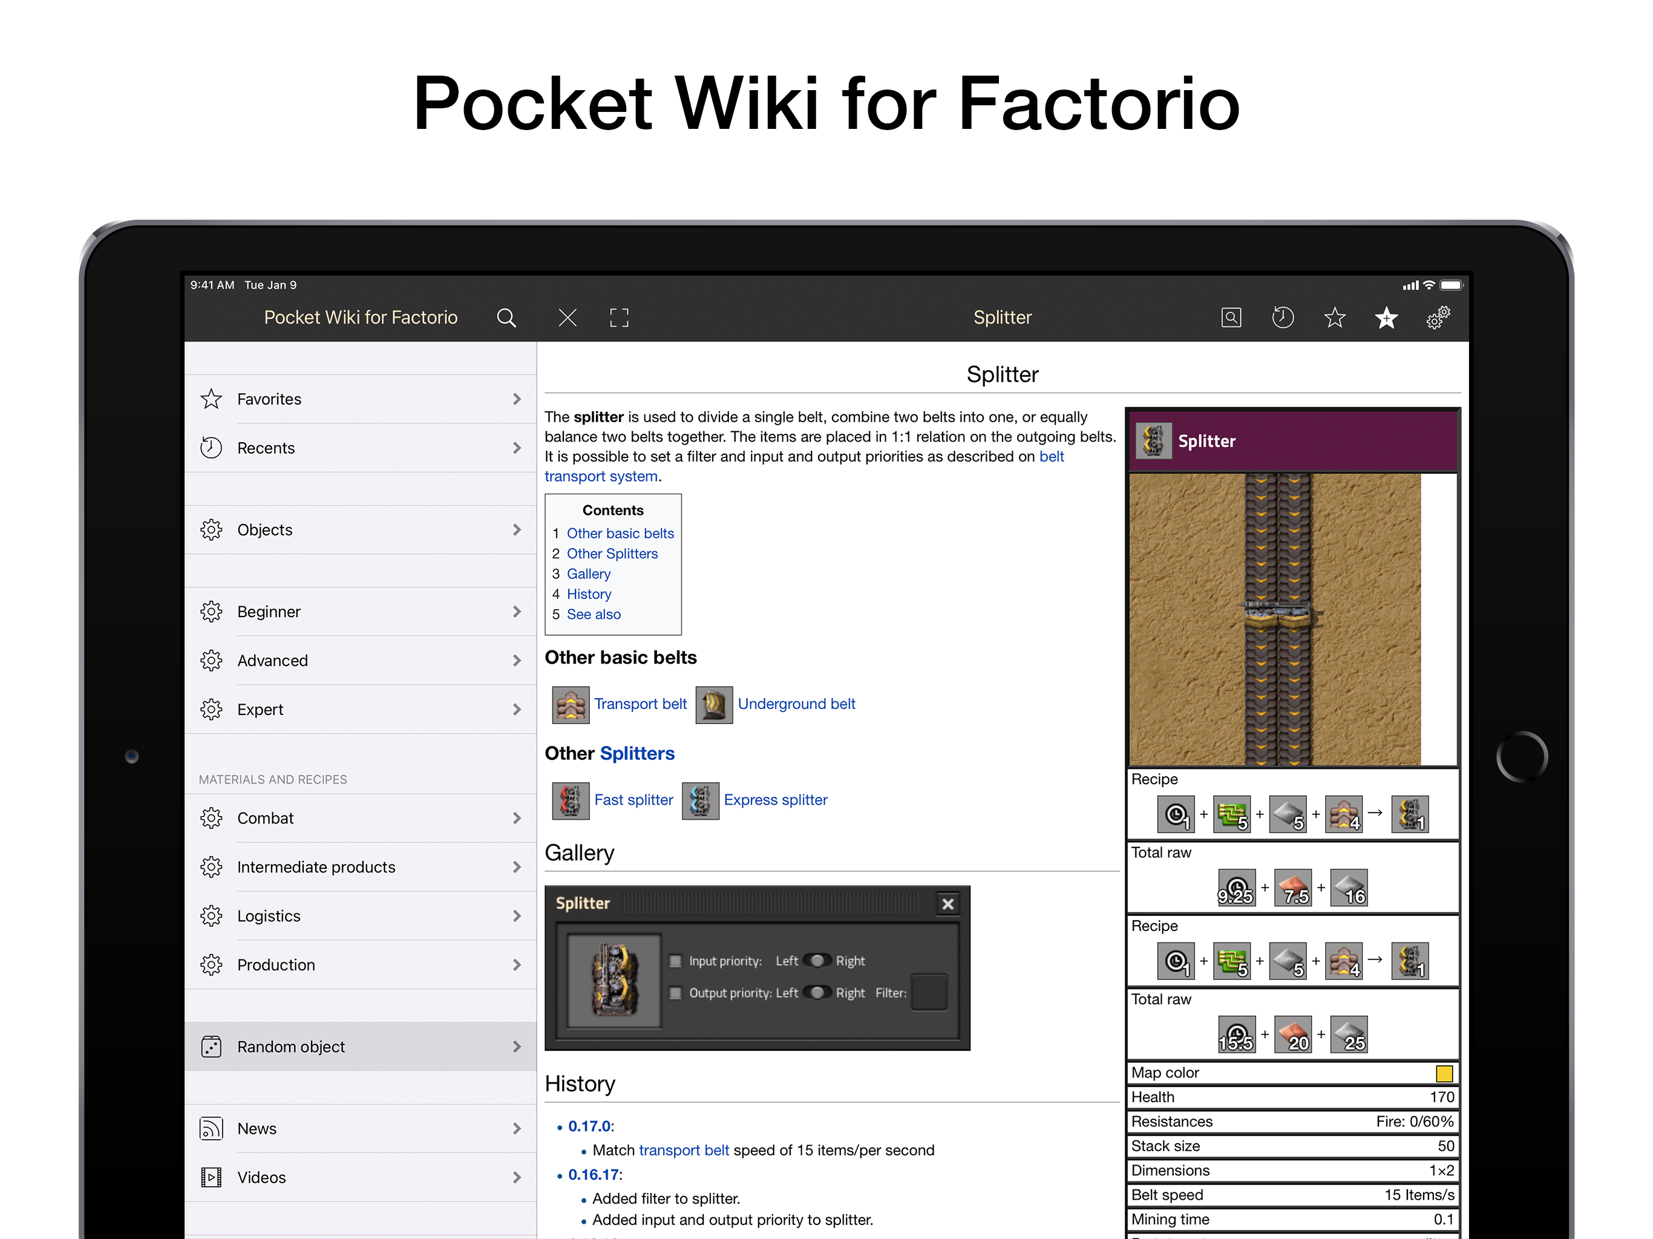Toggle the Input priority checkbox

pyautogui.click(x=676, y=961)
